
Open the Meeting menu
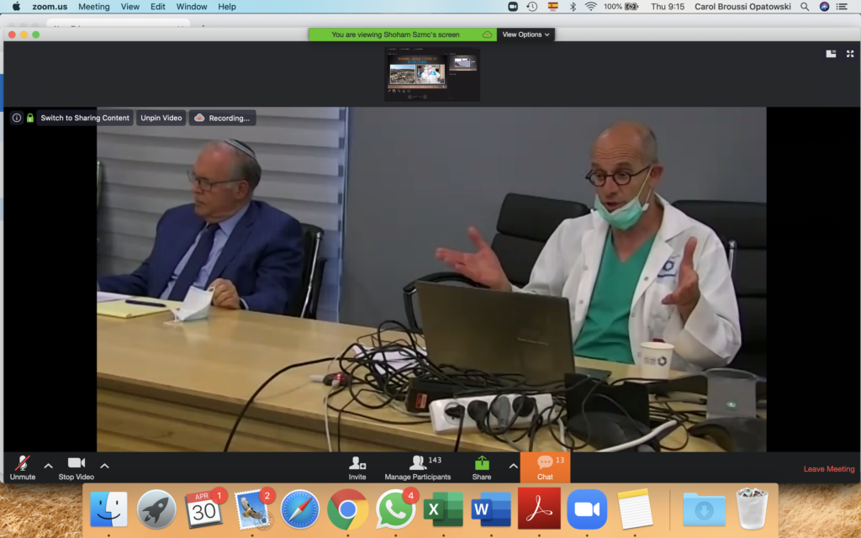94,7
